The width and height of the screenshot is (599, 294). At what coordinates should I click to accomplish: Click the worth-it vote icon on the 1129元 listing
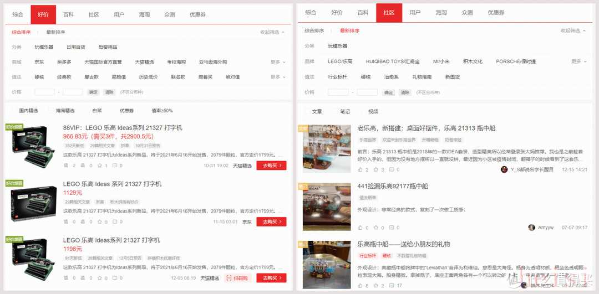coord(65,221)
